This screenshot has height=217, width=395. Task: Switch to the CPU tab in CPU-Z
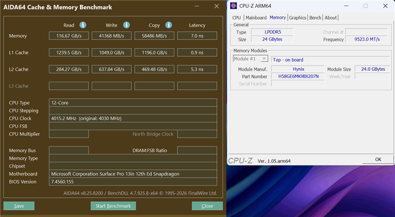(237, 18)
